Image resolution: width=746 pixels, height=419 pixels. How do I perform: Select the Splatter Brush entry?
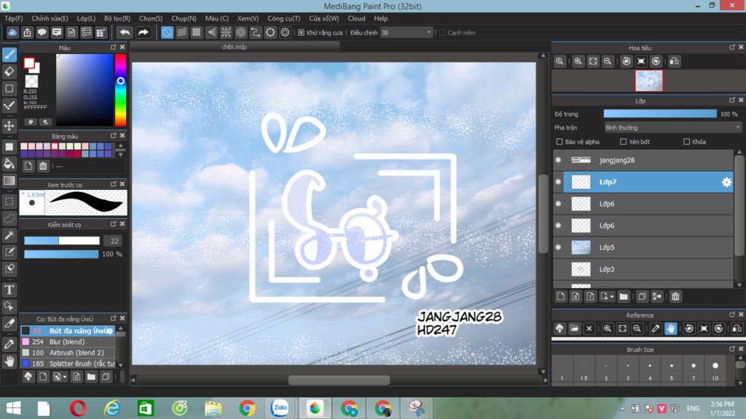point(68,364)
